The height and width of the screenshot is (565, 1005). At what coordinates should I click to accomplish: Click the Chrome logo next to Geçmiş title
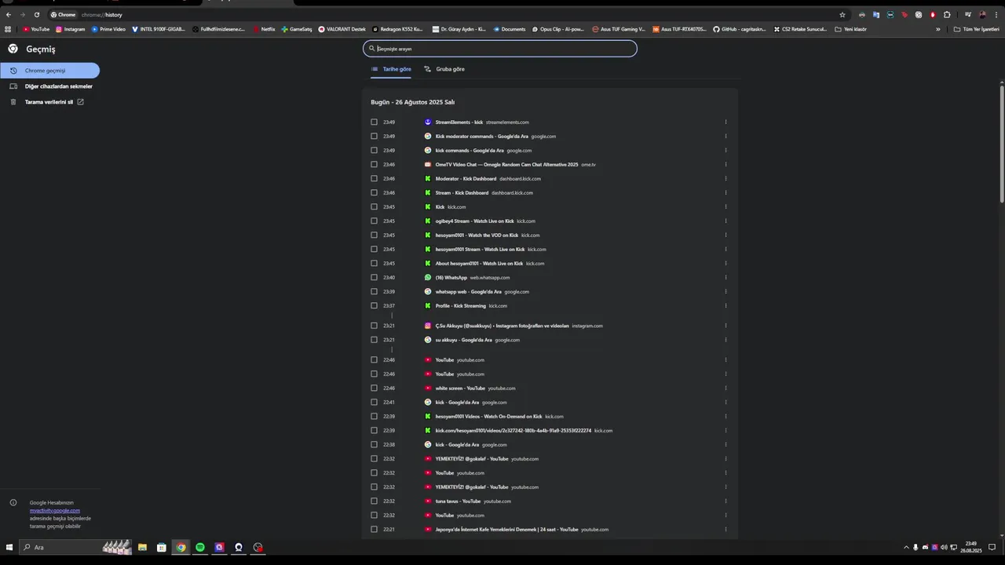[x=13, y=49]
